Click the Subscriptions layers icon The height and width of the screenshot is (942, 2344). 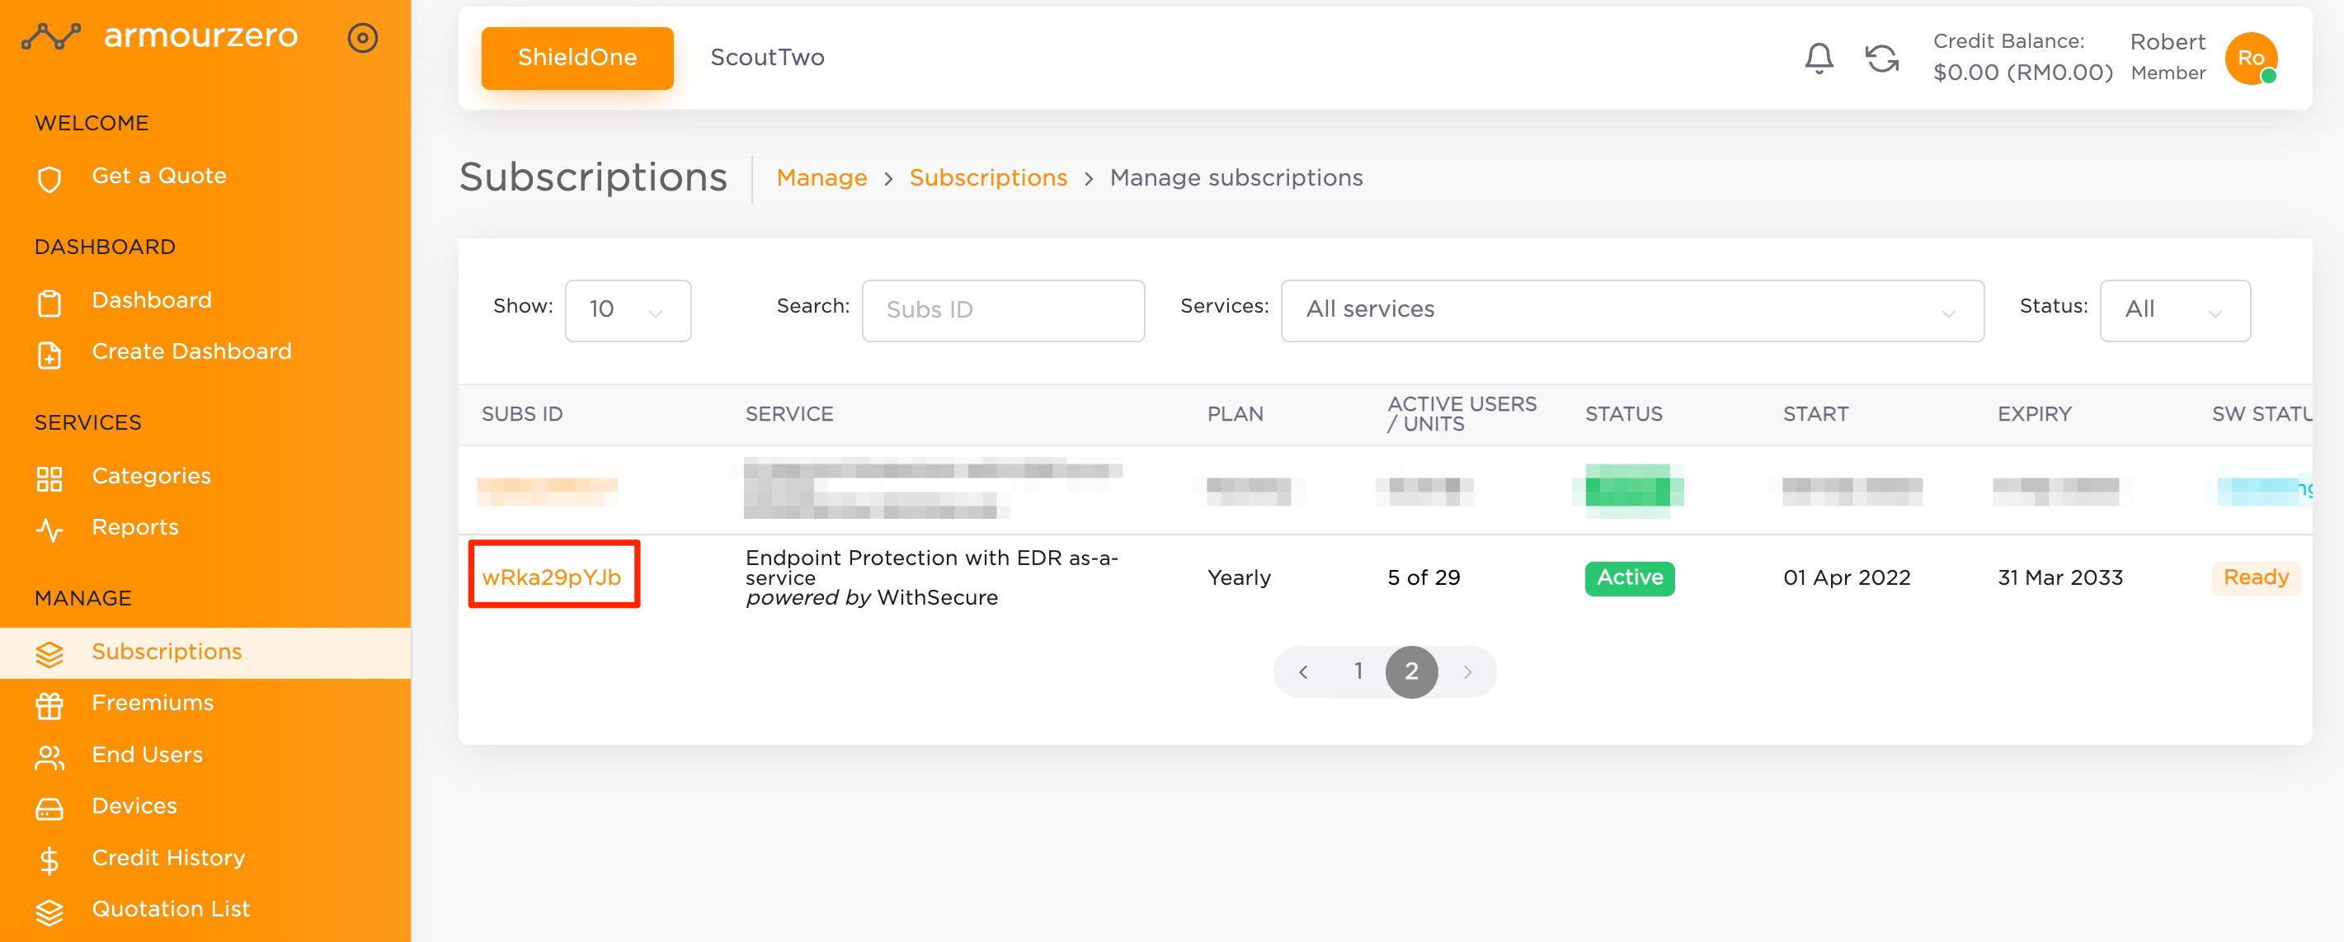click(x=49, y=653)
